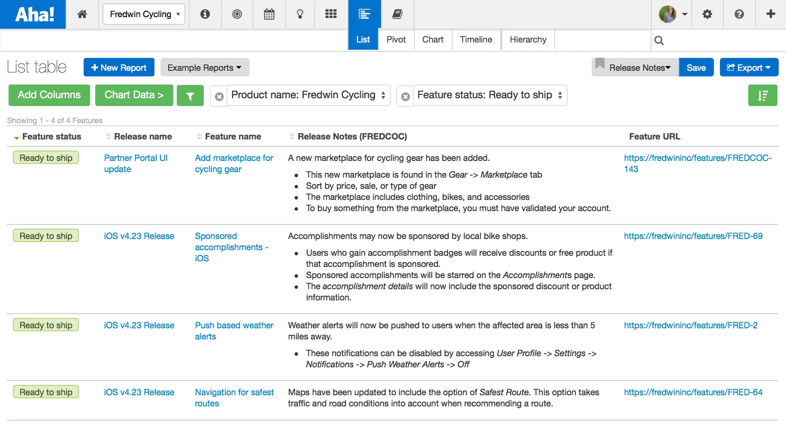Switch to the List tab
This screenshot has width=786, height=430.
pos(363,39)
